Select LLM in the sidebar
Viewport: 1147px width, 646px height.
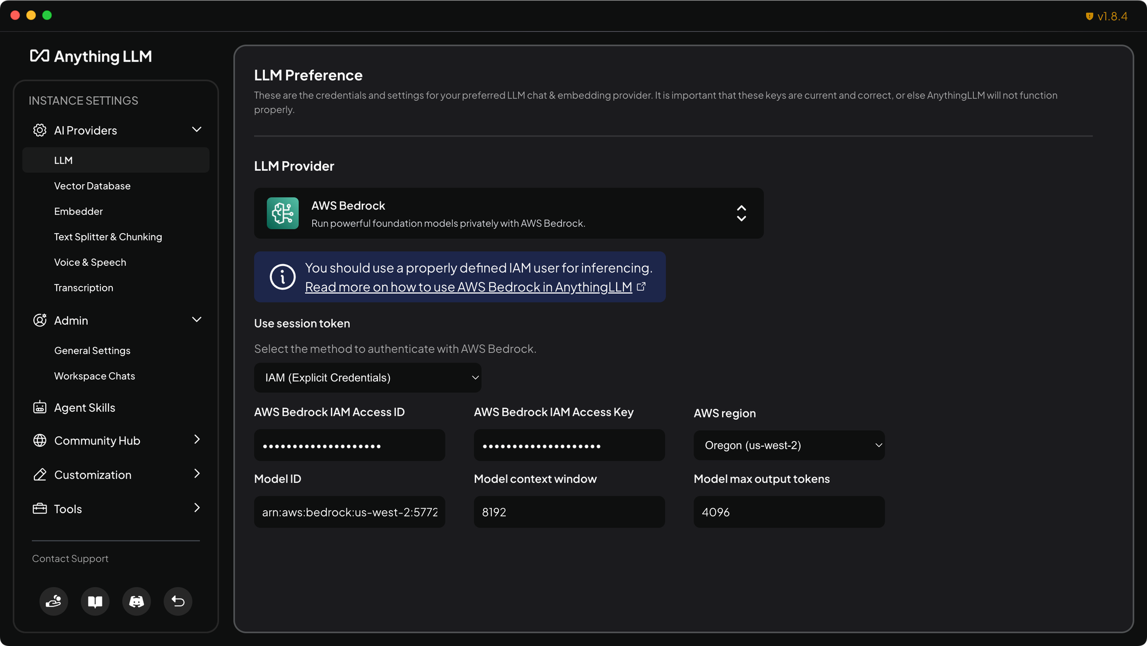tap(116, 160)
